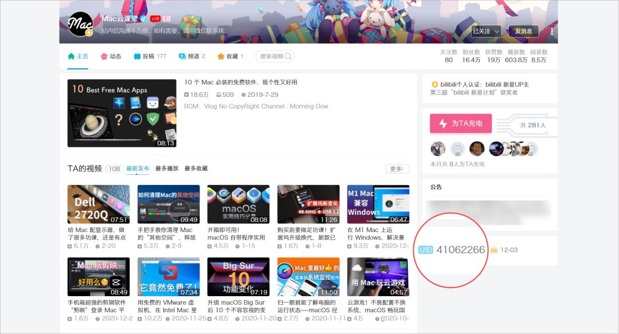The width and height of the screenshot is (619, 334).
Task: Open video title 升级 macOS Big Sur
Action: point(237,307)
